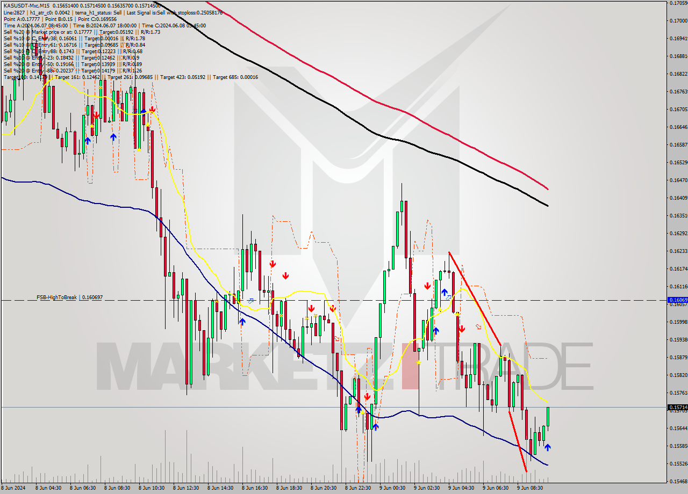Click the 0.16470 price scale label
Screen dimensions: 688x494
tap(678, 180)
